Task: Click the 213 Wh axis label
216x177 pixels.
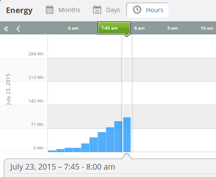Action: tap(36, 78)
